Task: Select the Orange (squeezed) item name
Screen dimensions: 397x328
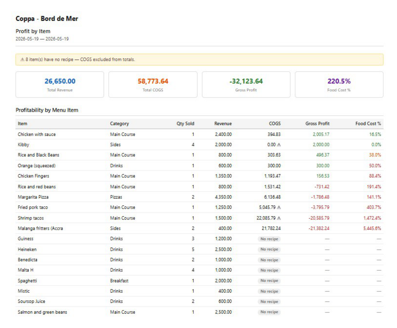Action: click(x=37, y=166)
